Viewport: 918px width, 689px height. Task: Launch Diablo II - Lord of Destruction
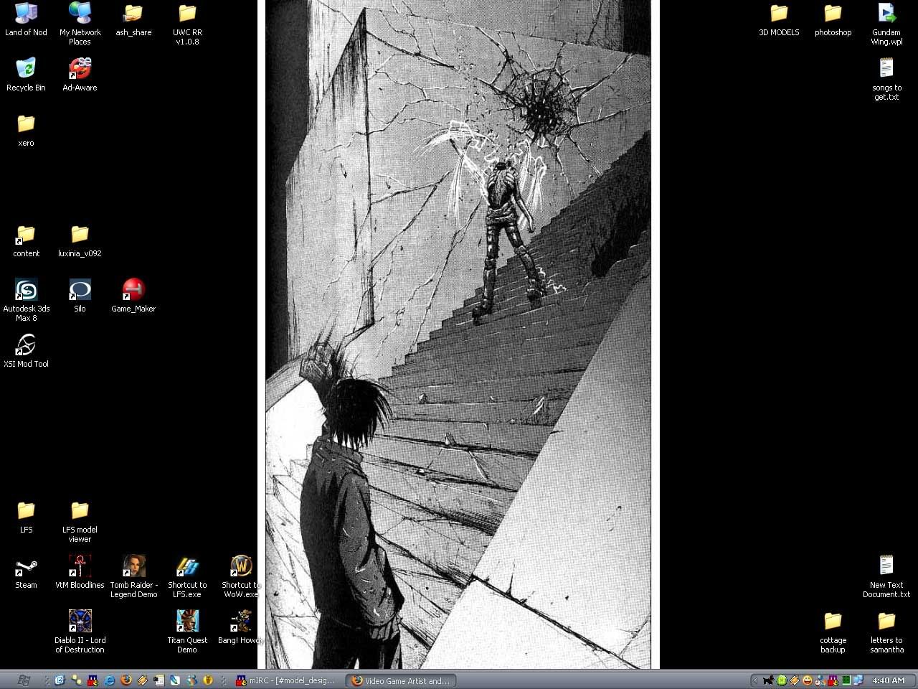pos(80,632)
